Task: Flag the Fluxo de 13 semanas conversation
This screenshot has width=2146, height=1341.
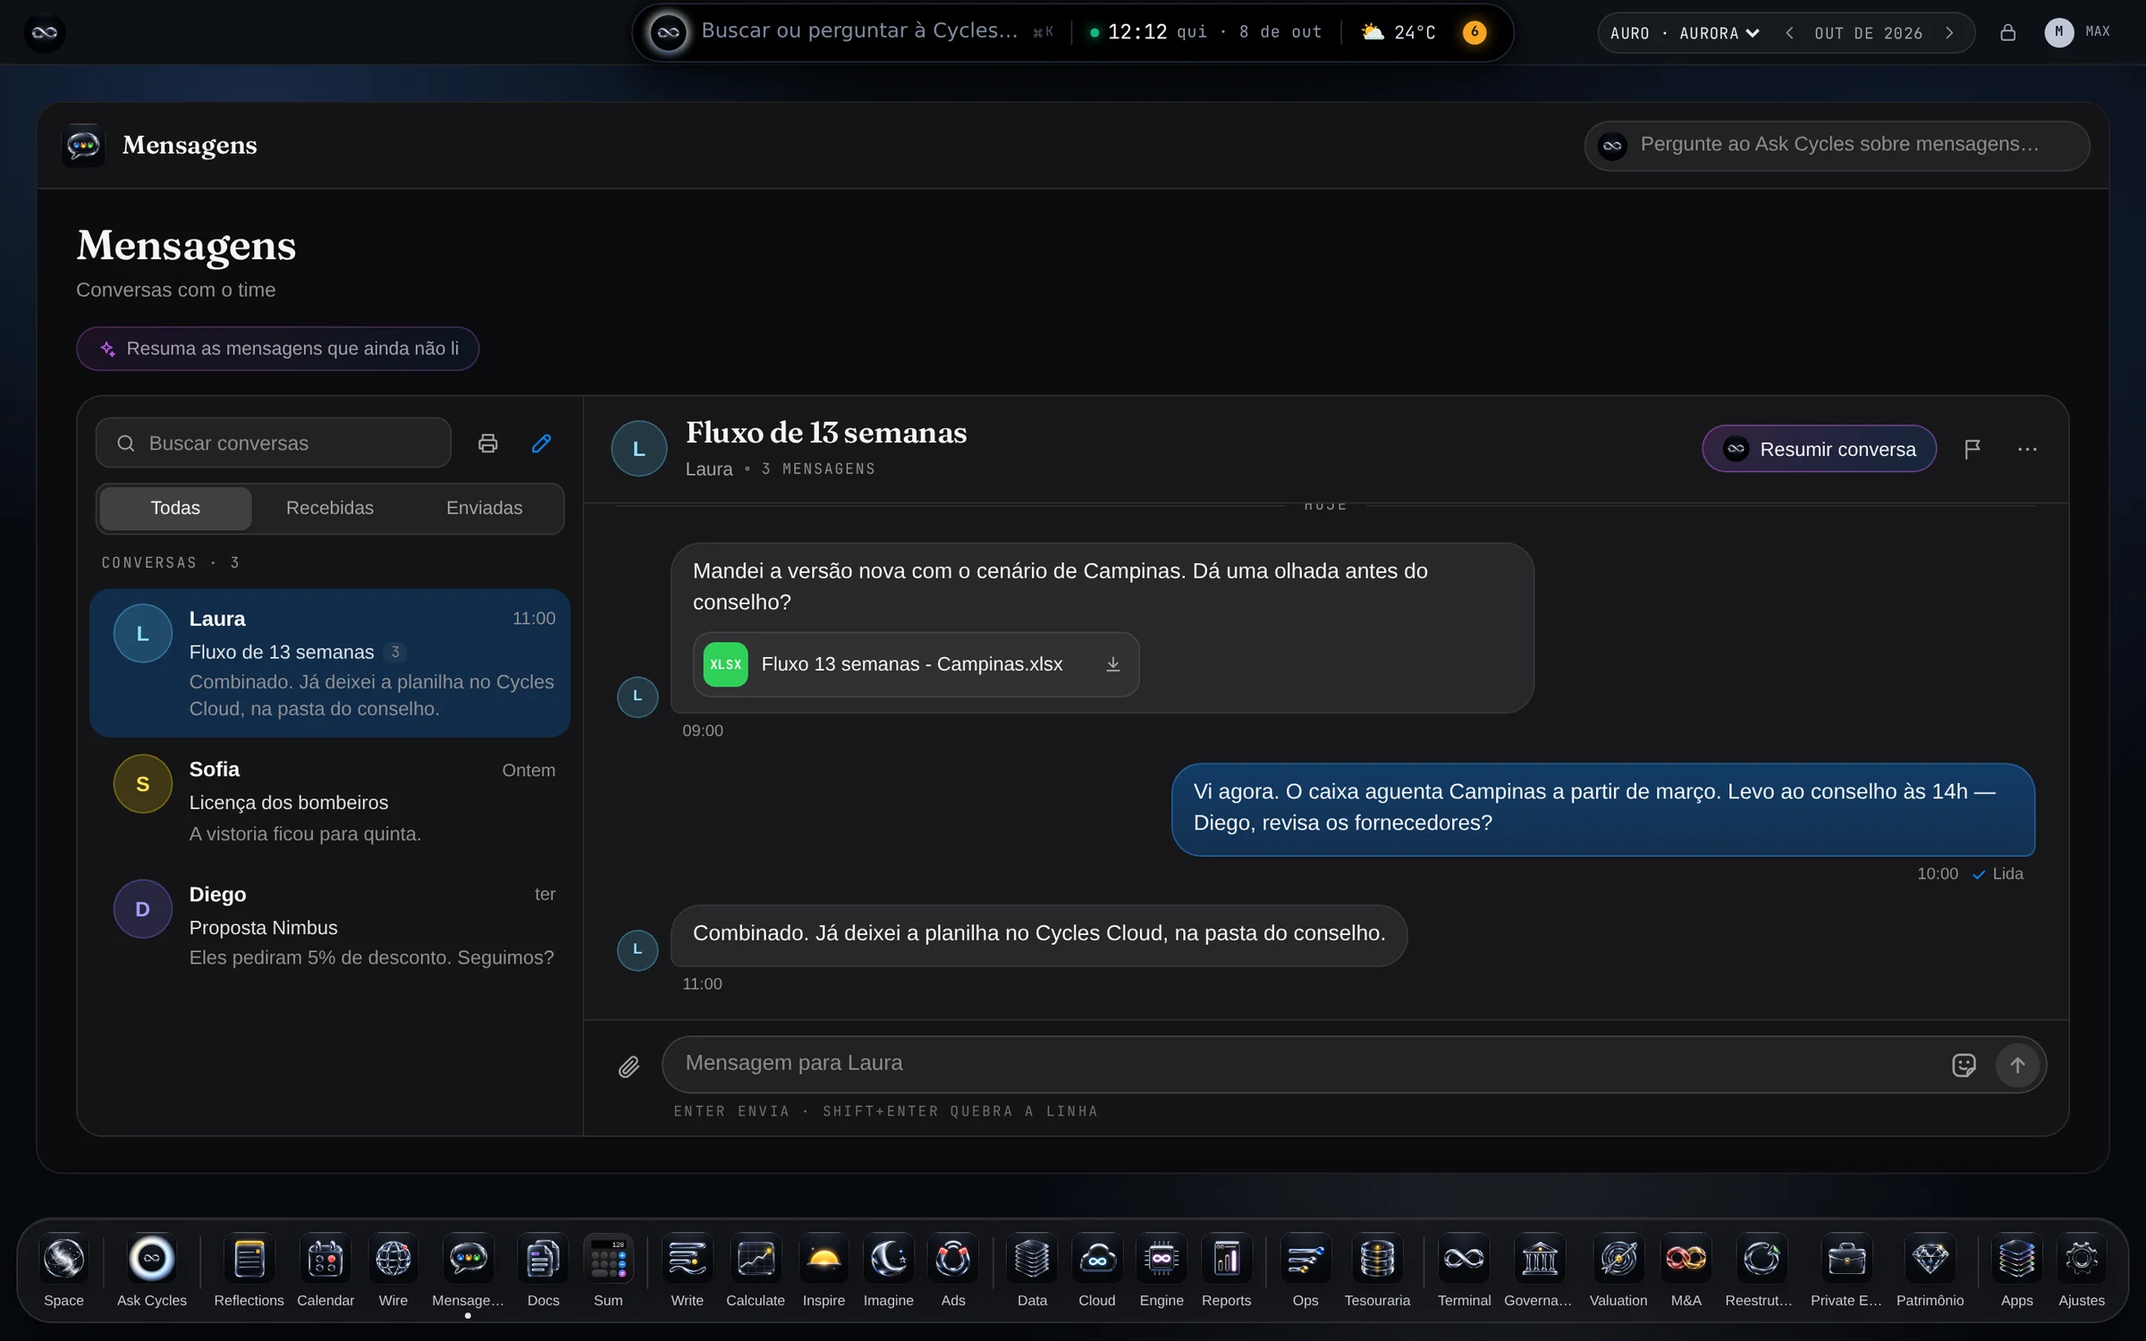Action: tap(1972, 449)
